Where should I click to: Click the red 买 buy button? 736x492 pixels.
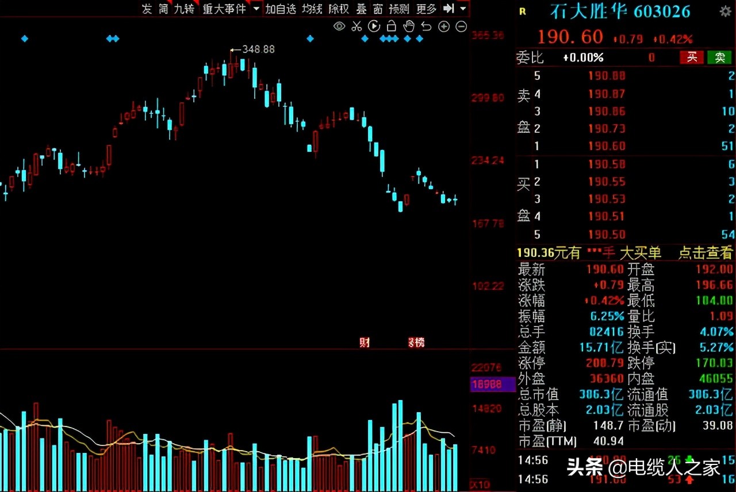692,57
